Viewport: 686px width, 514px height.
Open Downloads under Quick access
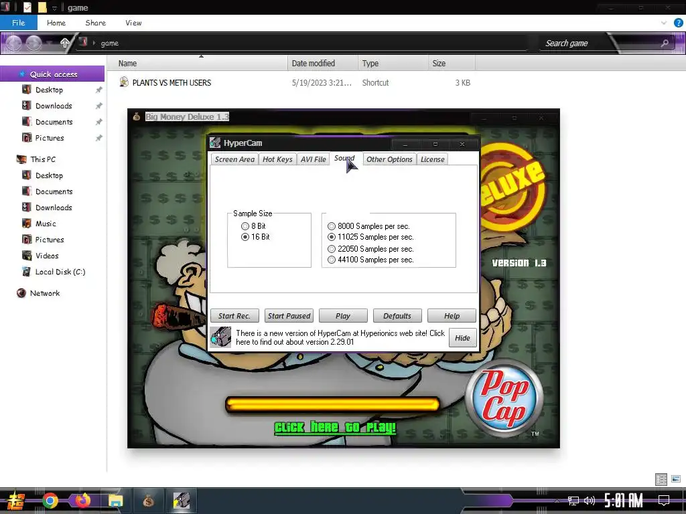click(x=54, y=106)
